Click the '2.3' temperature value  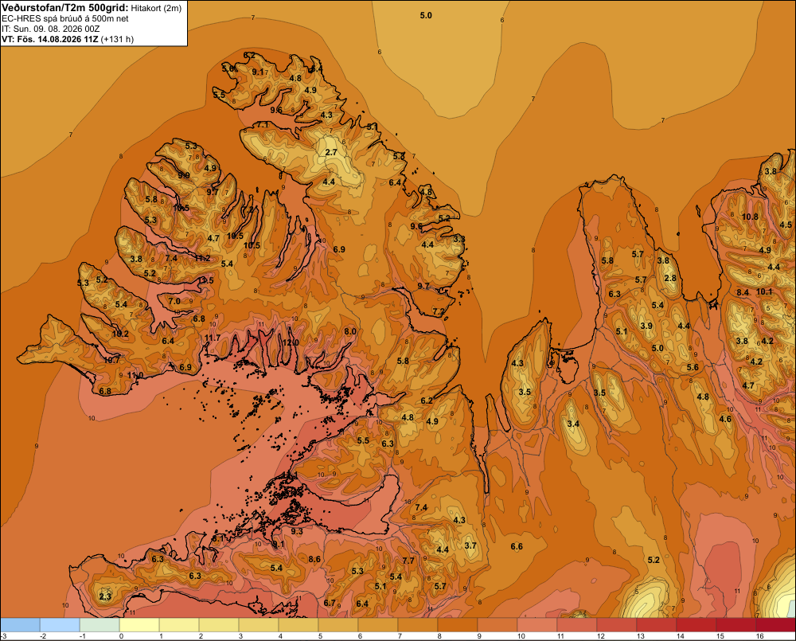tap(105, 596)
